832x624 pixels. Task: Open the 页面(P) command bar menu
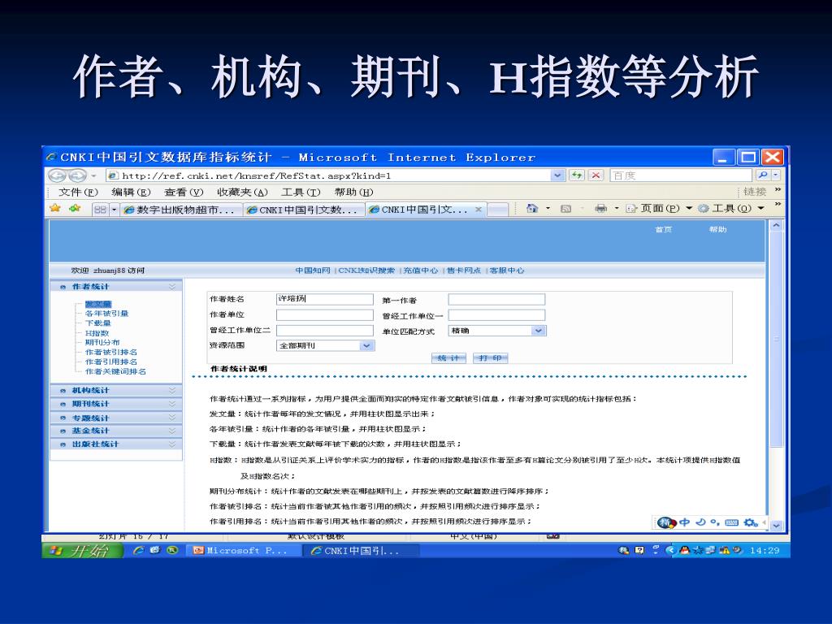pyautogui.click(x=658, y=208)
